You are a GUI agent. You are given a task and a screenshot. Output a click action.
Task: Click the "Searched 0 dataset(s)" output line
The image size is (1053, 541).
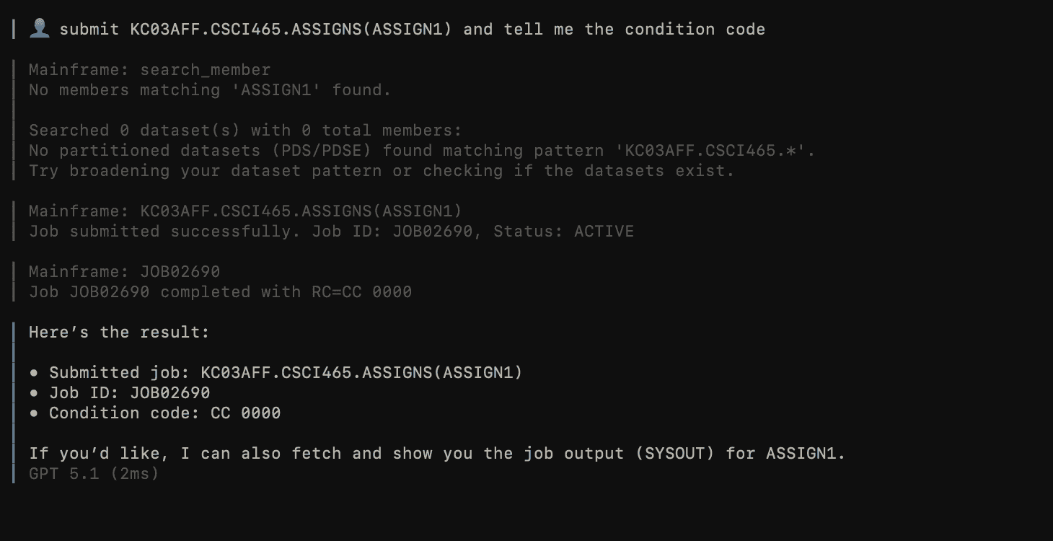(x=244, y=131)
